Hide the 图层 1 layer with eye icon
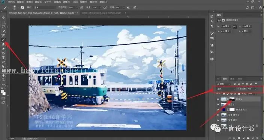Viewport: 264px width, 140px height. point(218,105)
